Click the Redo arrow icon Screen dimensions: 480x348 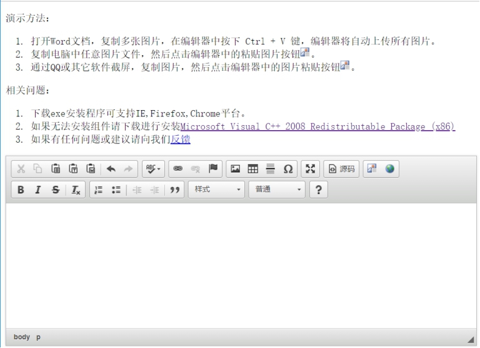click(x=128, y=168)
